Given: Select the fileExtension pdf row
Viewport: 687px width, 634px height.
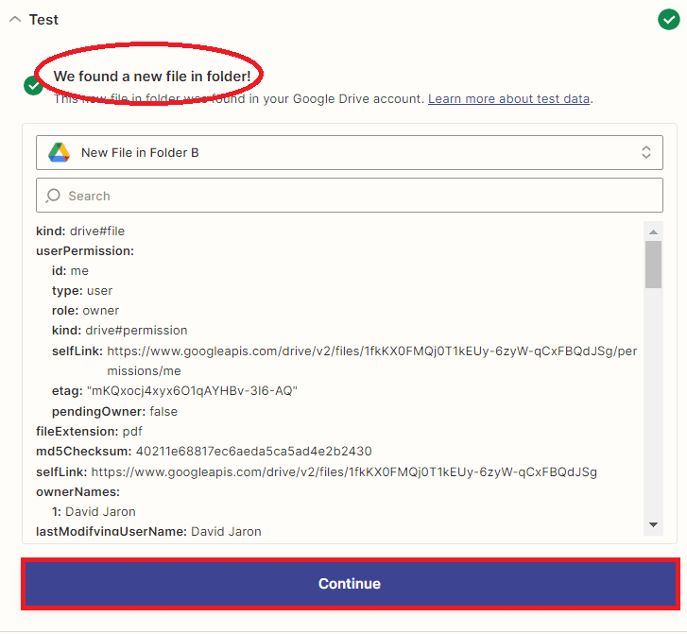Looking at the screenshot, I should (x=89, y=432).
